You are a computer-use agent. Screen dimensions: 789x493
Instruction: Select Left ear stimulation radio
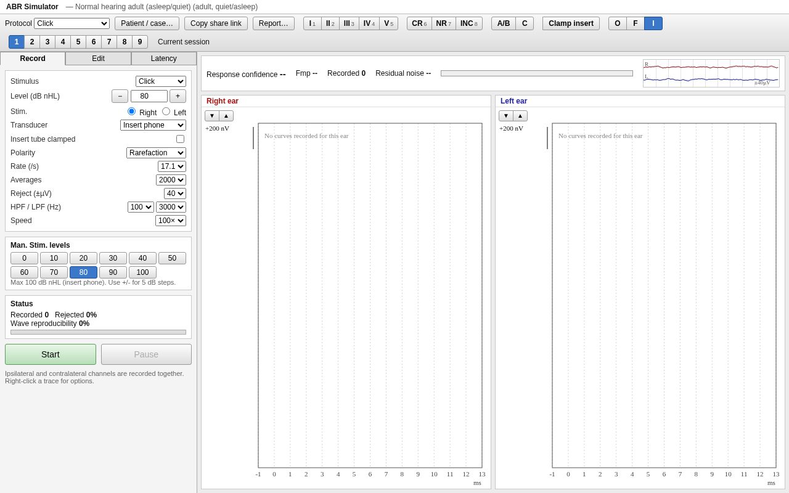[166, 112]
